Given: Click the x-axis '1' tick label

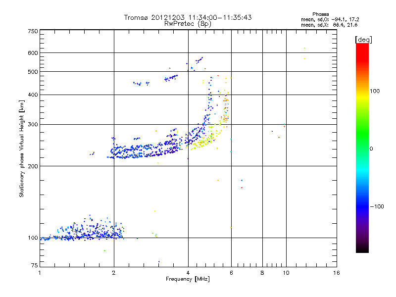Looking at the screenshot, I should pos(40,273).
